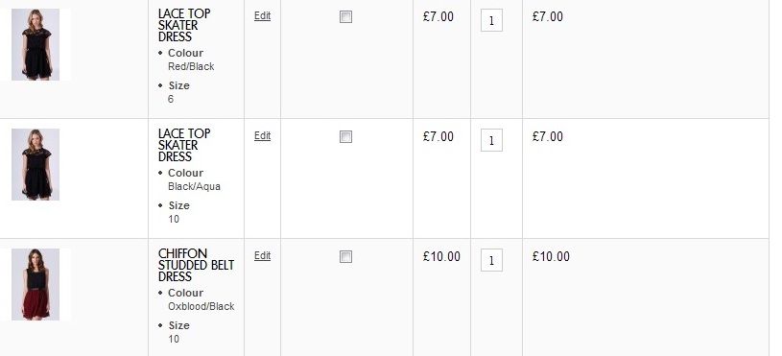782x356 pixels.
Task: Focus the quantity box for the Red/Black dress
Action: [x=491, y=20]
